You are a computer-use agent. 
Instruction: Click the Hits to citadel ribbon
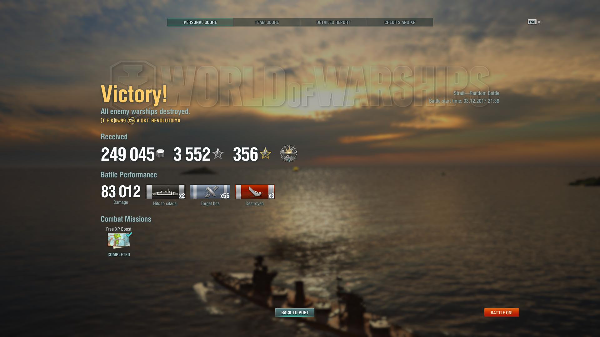[165, 192]
